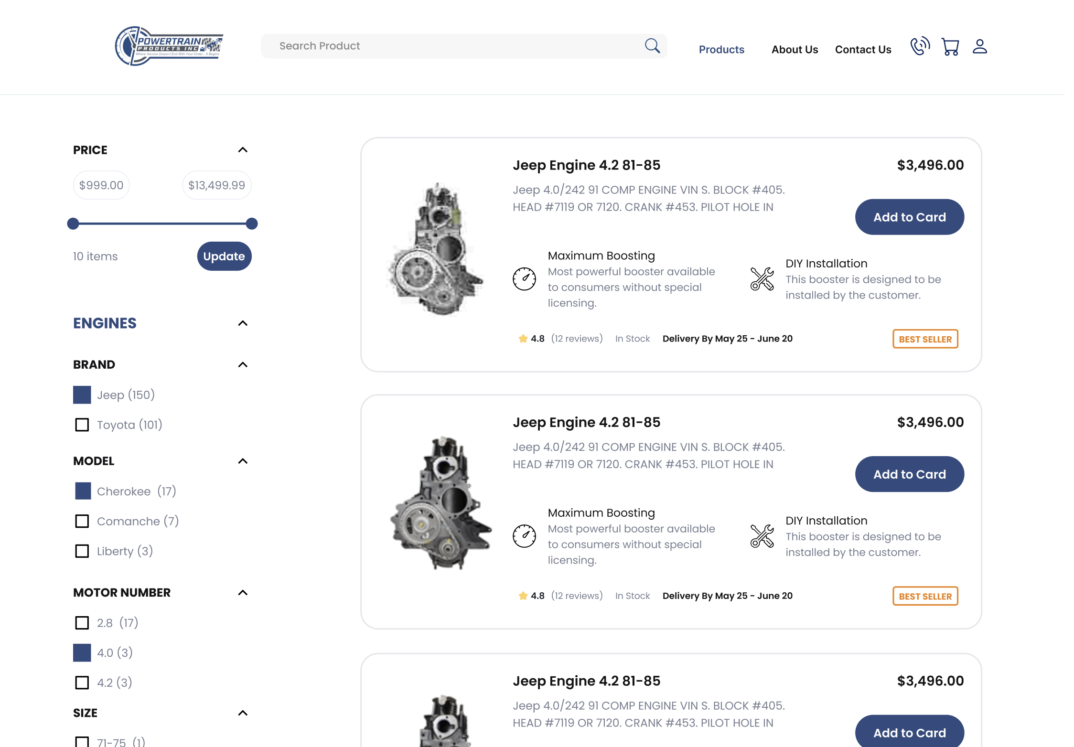Check the 4.2 (3) motor number filter
This screenshot has width=1074, height=747.
tap(82, 683)
